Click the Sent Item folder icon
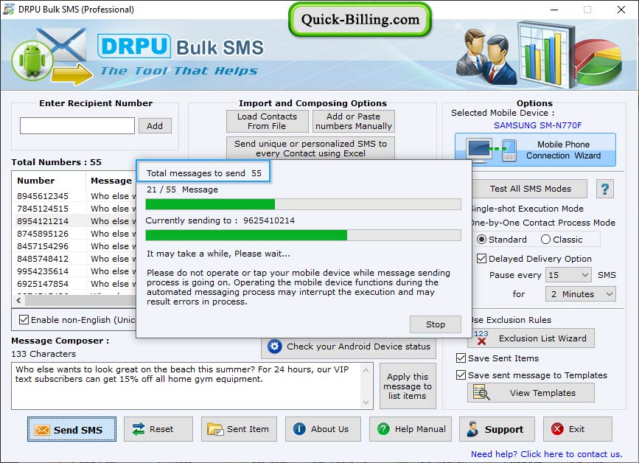Image resolution: width=639 pixels, height=463 pixels. tap(214, 429)
